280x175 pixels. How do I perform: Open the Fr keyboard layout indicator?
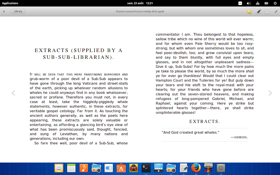coord(240,3)
